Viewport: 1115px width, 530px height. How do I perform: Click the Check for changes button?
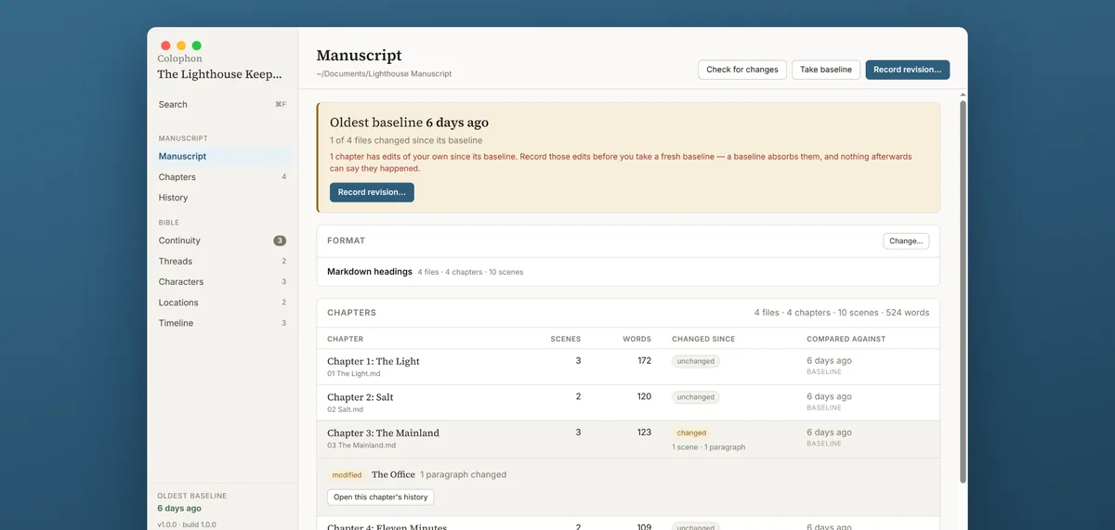tap(742, 70)
